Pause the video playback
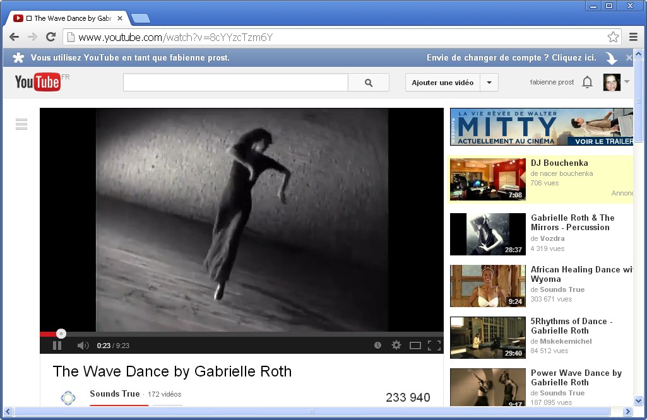This screenshot has width=647, height=420. [x=57, y=346]
